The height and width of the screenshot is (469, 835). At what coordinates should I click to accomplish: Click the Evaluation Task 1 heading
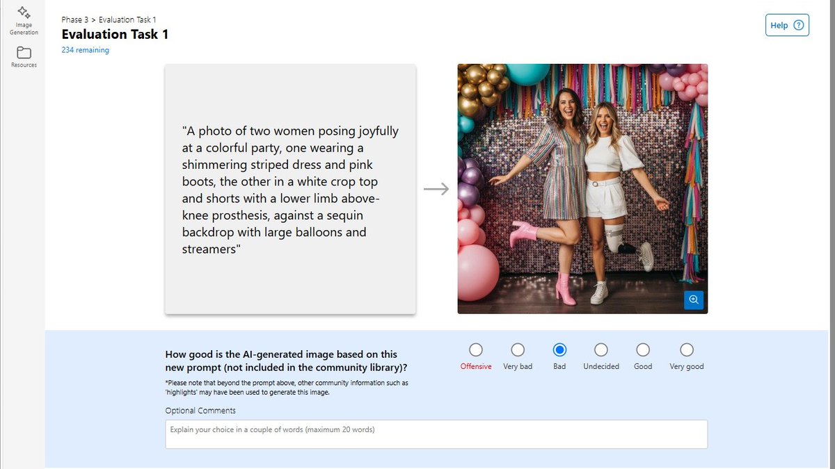[x=115, y=34]
